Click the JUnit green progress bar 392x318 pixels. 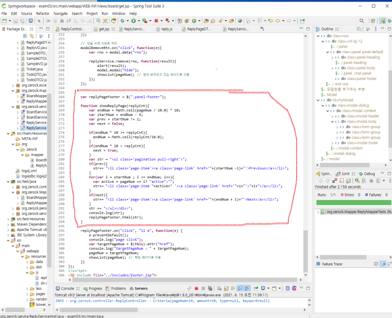point(353,203)
